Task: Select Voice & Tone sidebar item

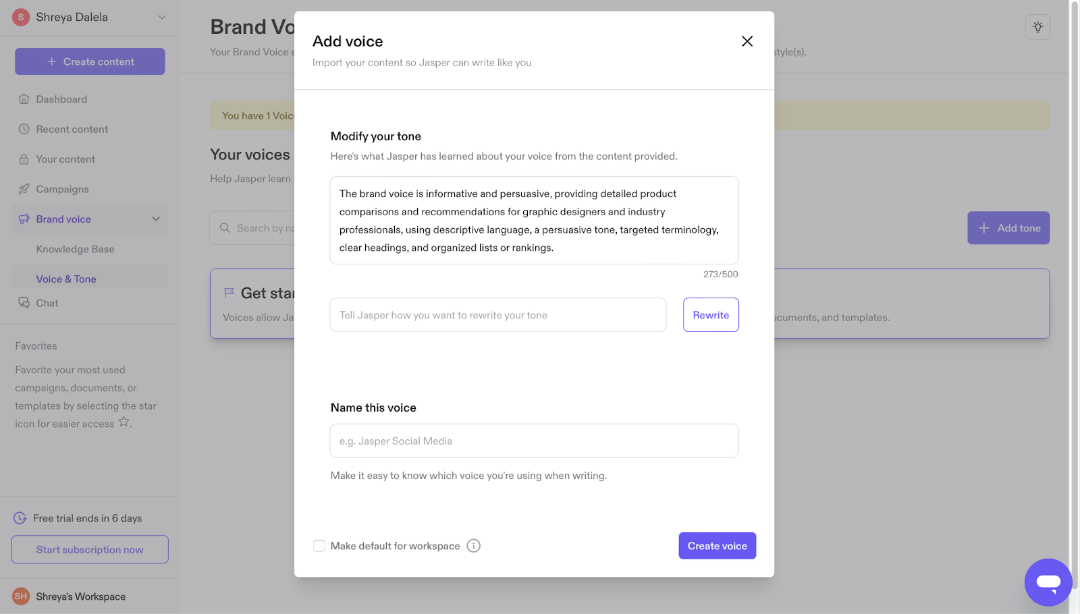Action: [x=66, y=279]
